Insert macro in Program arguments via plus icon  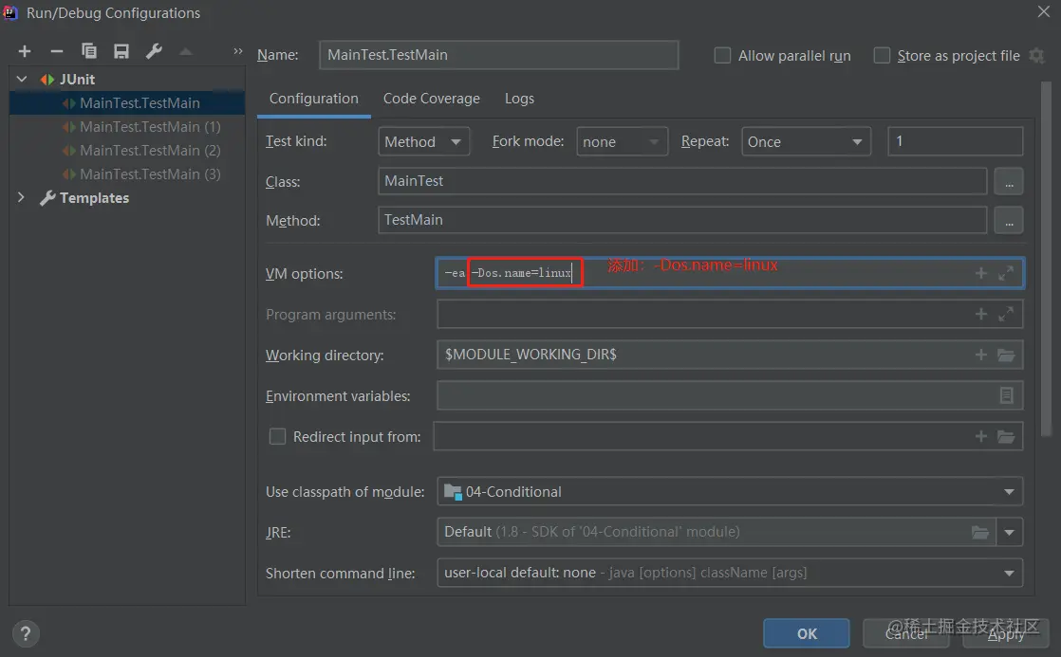click(x=980, y=315)
